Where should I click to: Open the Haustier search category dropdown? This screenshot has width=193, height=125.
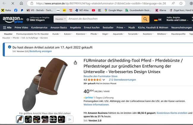click(x=60, y=19)
